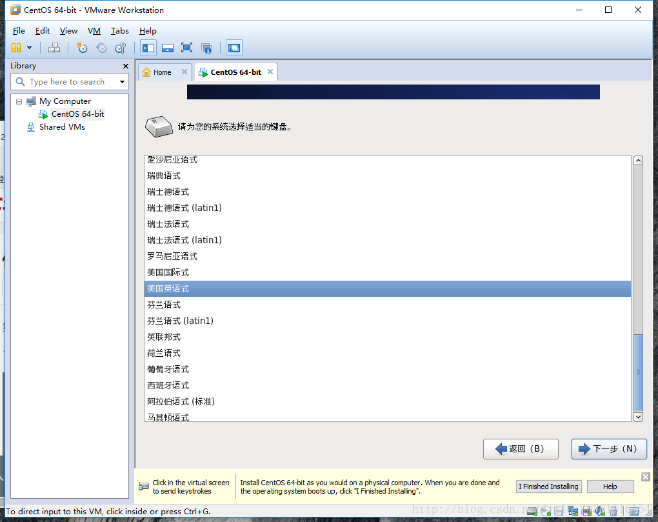Pause the virtual machine

click(16, 48)
